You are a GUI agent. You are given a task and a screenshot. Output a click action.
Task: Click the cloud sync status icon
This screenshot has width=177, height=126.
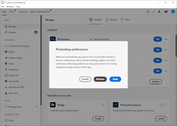[x=166, y=12]
